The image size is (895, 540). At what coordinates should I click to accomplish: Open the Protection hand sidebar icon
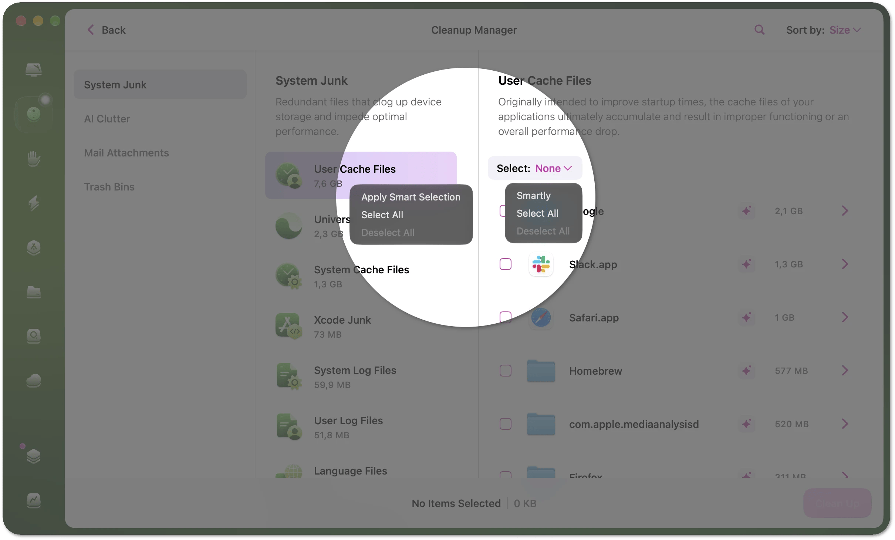tap(34, 159)
